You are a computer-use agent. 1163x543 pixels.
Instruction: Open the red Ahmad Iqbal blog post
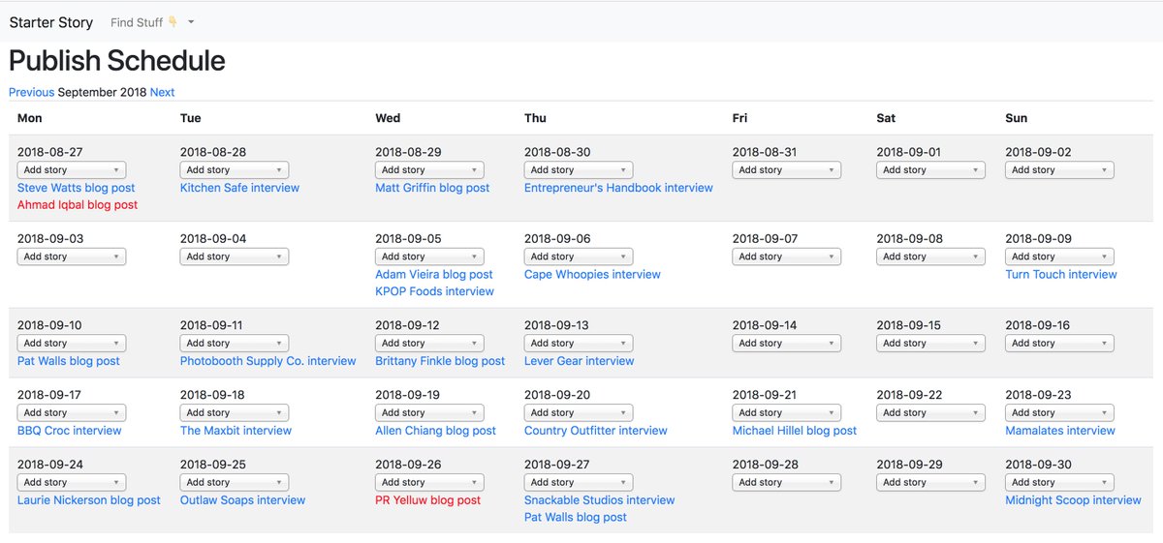[78, 205]
